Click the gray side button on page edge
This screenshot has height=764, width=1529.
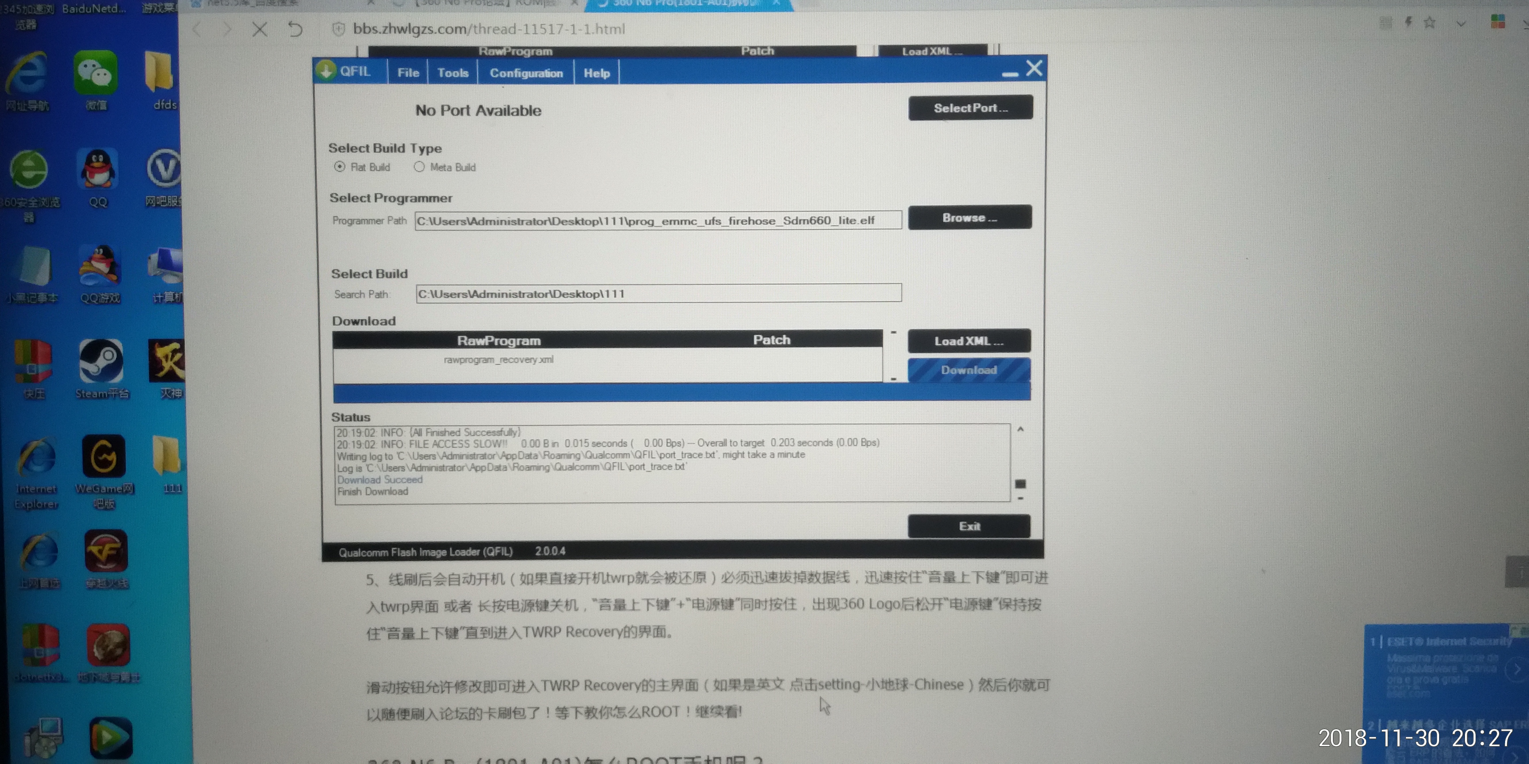pyautogui.click(x=1518, y=572)
